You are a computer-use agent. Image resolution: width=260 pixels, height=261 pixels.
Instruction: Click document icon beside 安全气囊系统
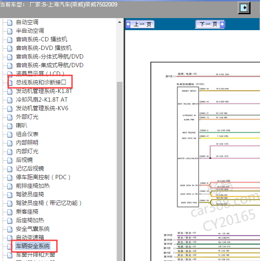[x=9, y=230]
